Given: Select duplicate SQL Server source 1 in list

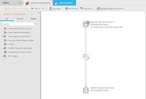Looking at the screenshot, I should pos(20,52).
